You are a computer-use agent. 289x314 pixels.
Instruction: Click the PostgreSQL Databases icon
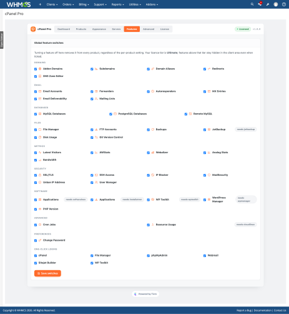click(x=115, y=114)
